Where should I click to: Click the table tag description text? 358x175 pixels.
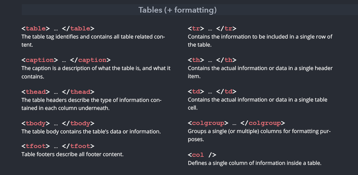pos(93,41)
